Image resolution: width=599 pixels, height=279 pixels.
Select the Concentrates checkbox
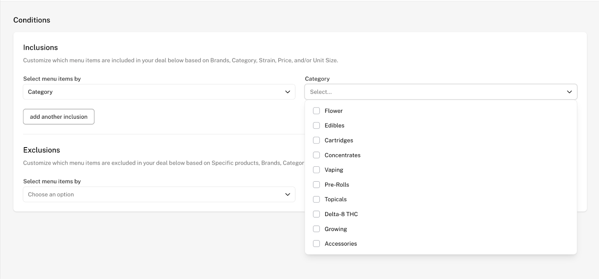(x=316, y=155)
